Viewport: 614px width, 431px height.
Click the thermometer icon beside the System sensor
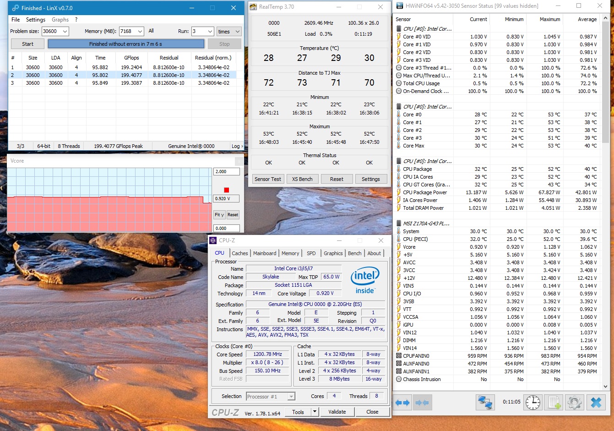click(x=398, y=231)
